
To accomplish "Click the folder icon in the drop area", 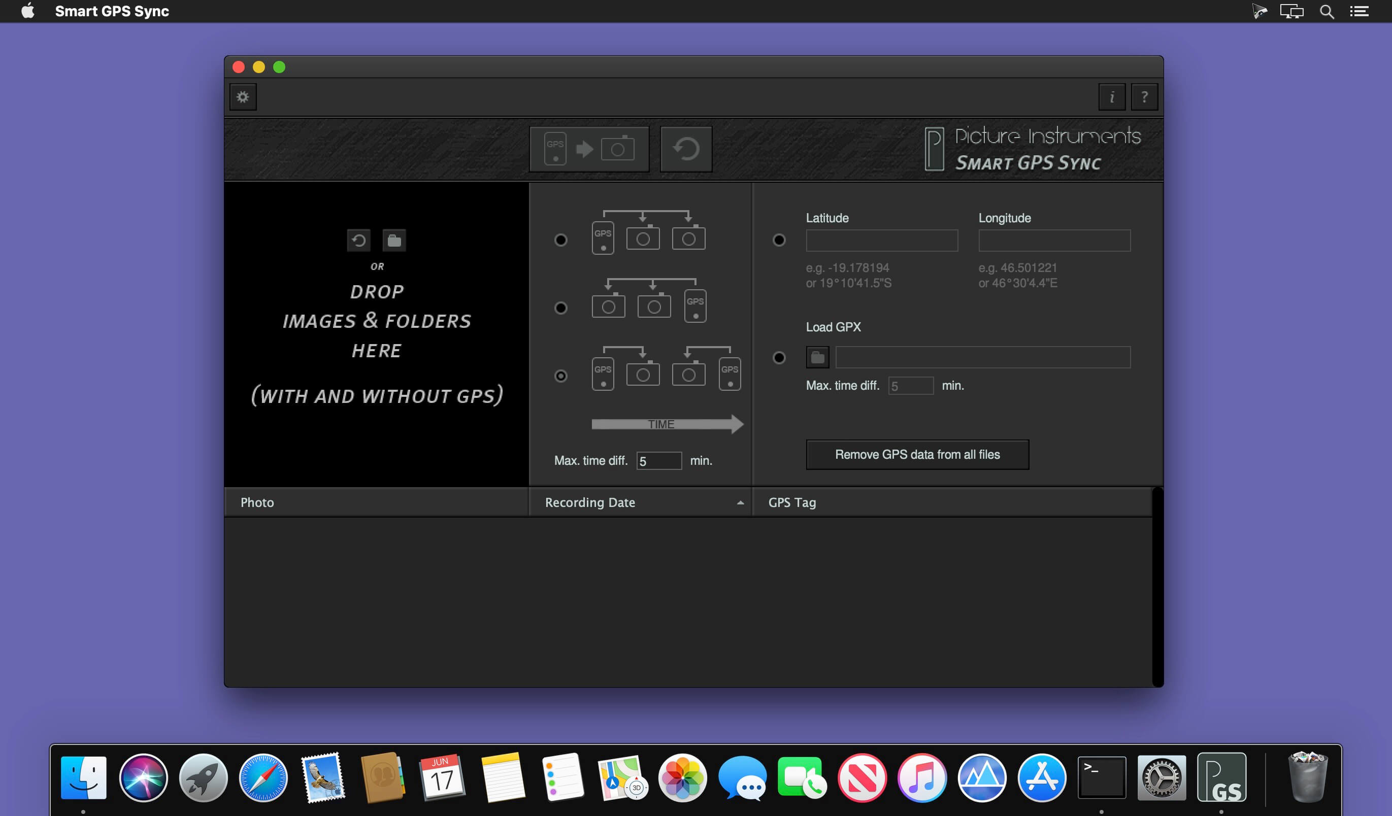I will coord(394,241).
